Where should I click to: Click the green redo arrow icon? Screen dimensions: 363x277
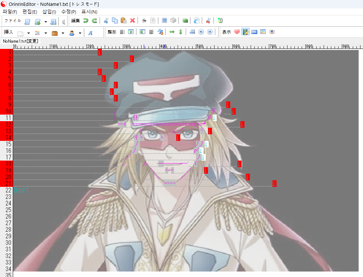[x=94, y=21]
